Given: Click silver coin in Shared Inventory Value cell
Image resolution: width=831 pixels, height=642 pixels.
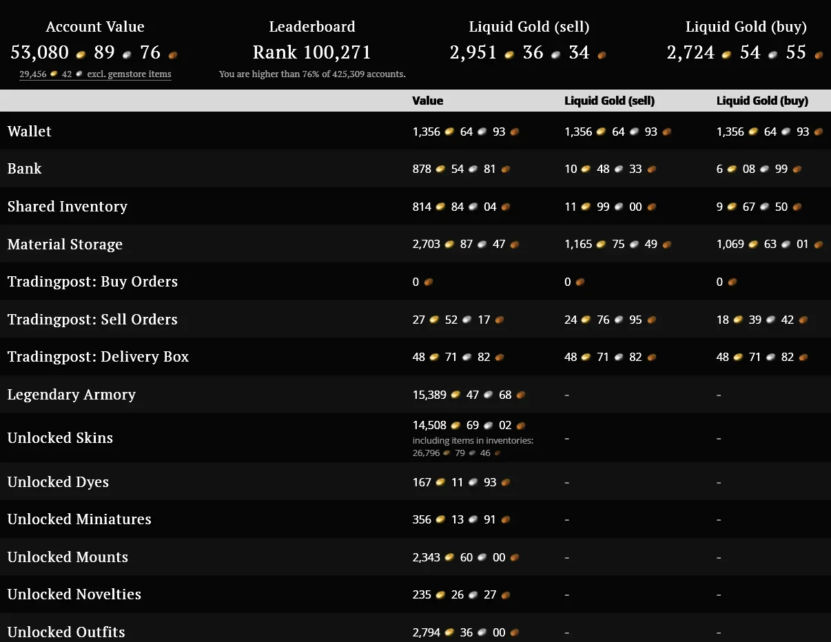Looking at the screenshot, I should coord(473,207).
